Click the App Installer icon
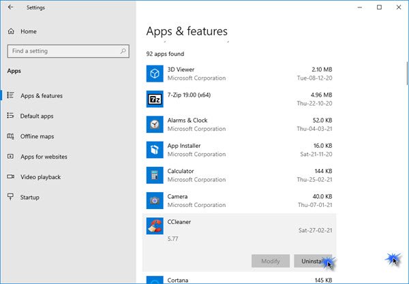The width and height of the screenshot is (409, 284). click(x=155, y=149)
